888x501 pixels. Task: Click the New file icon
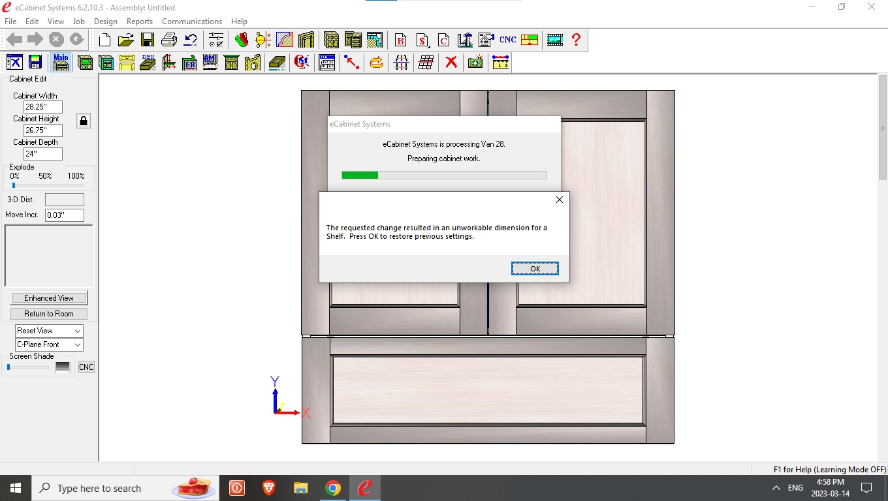coord(104,40)
